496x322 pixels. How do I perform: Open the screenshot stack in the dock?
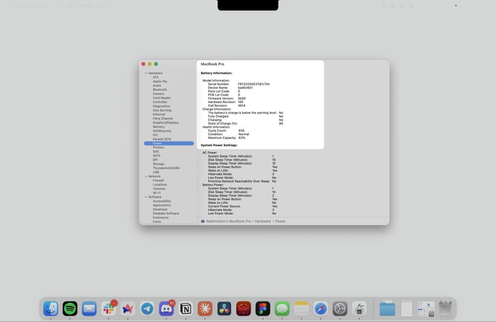click(x=426, y=309)
